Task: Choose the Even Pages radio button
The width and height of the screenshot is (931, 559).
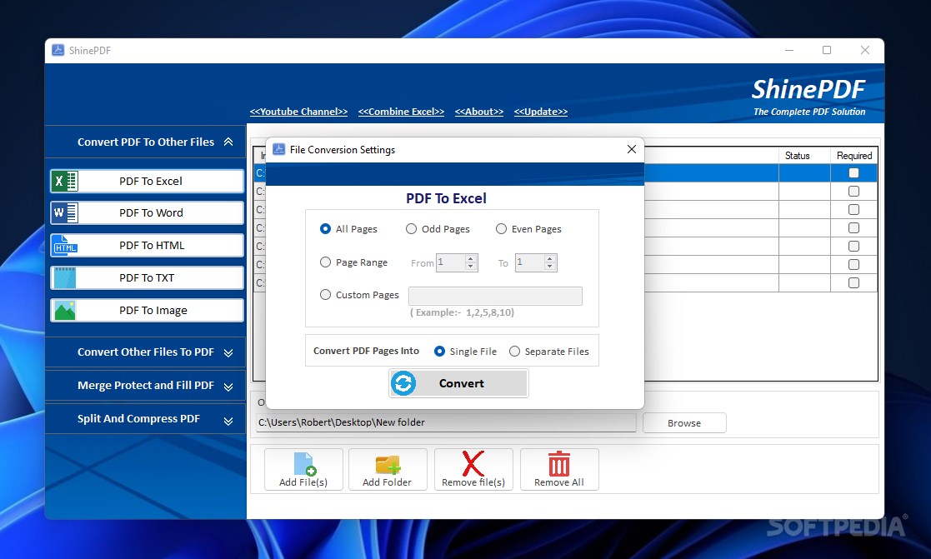Action: click(501, 228)
